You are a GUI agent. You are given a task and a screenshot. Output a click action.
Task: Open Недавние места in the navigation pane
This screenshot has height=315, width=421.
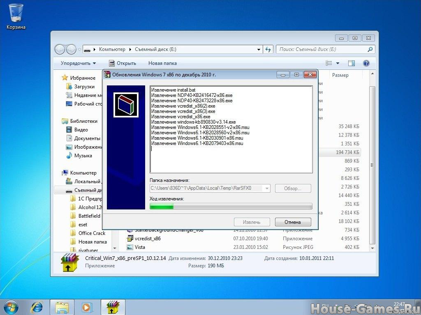pos(84,95)
